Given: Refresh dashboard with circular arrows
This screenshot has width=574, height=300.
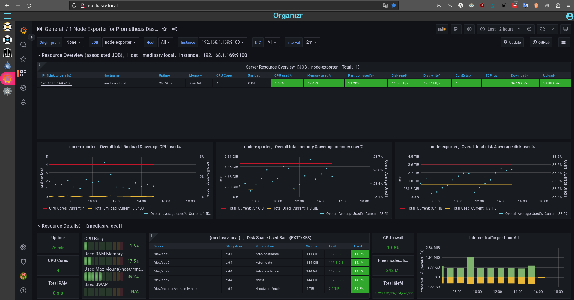Looking at the screenshot, I should pos(543,29).
